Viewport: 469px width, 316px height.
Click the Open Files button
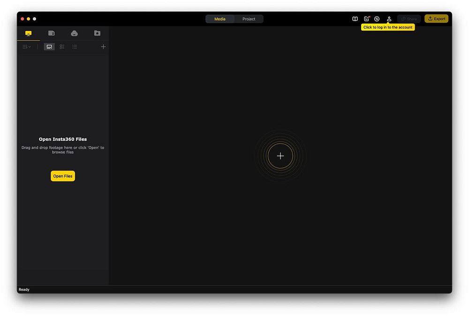click(63, 176)
